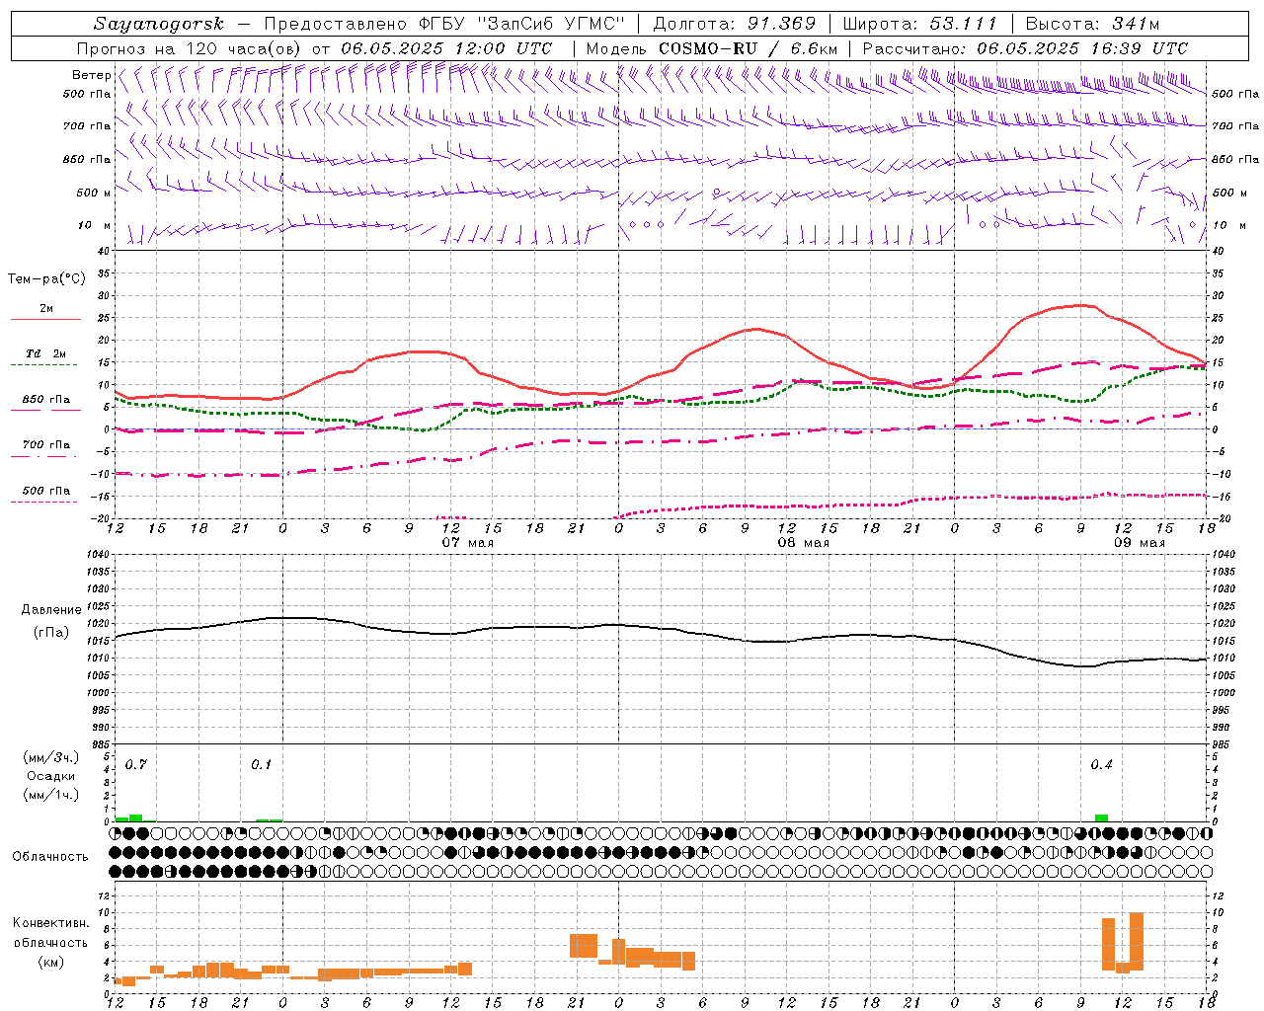Select the Широта: 53.111 latitude text

click(920, 24)
